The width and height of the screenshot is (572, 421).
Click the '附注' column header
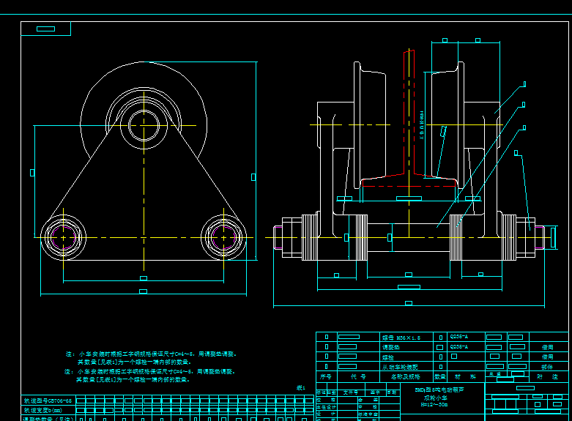548,377
